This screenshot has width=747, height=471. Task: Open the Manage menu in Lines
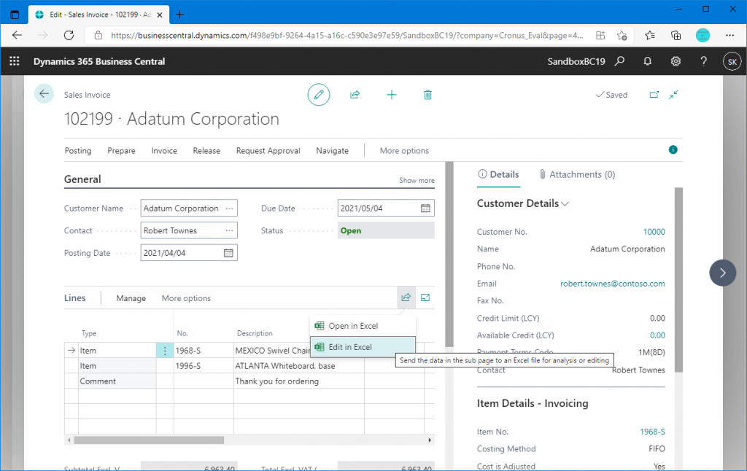coord(131,298)
